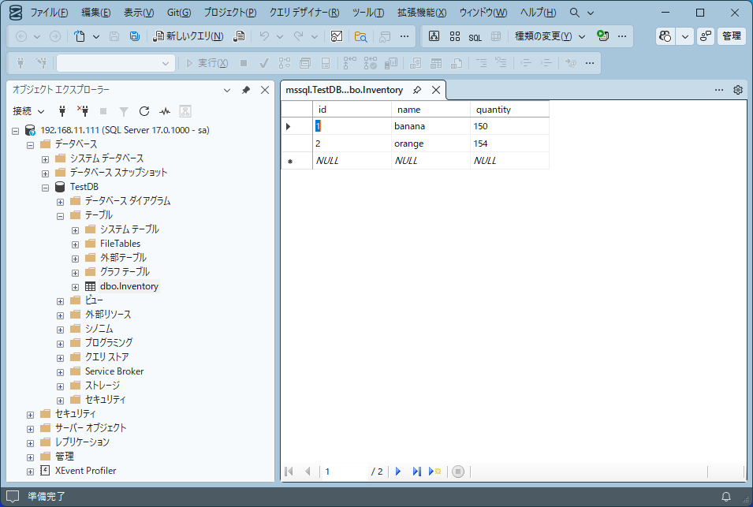Jump to the last row in navigator
Viewport: 753px width, 507px height.
click(416, 472)
